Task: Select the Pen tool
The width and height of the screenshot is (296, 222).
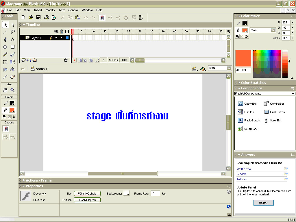Action: click(x=5, y=39)
